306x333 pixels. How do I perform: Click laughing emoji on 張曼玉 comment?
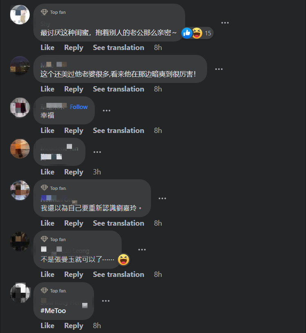(x=123, y=259)
